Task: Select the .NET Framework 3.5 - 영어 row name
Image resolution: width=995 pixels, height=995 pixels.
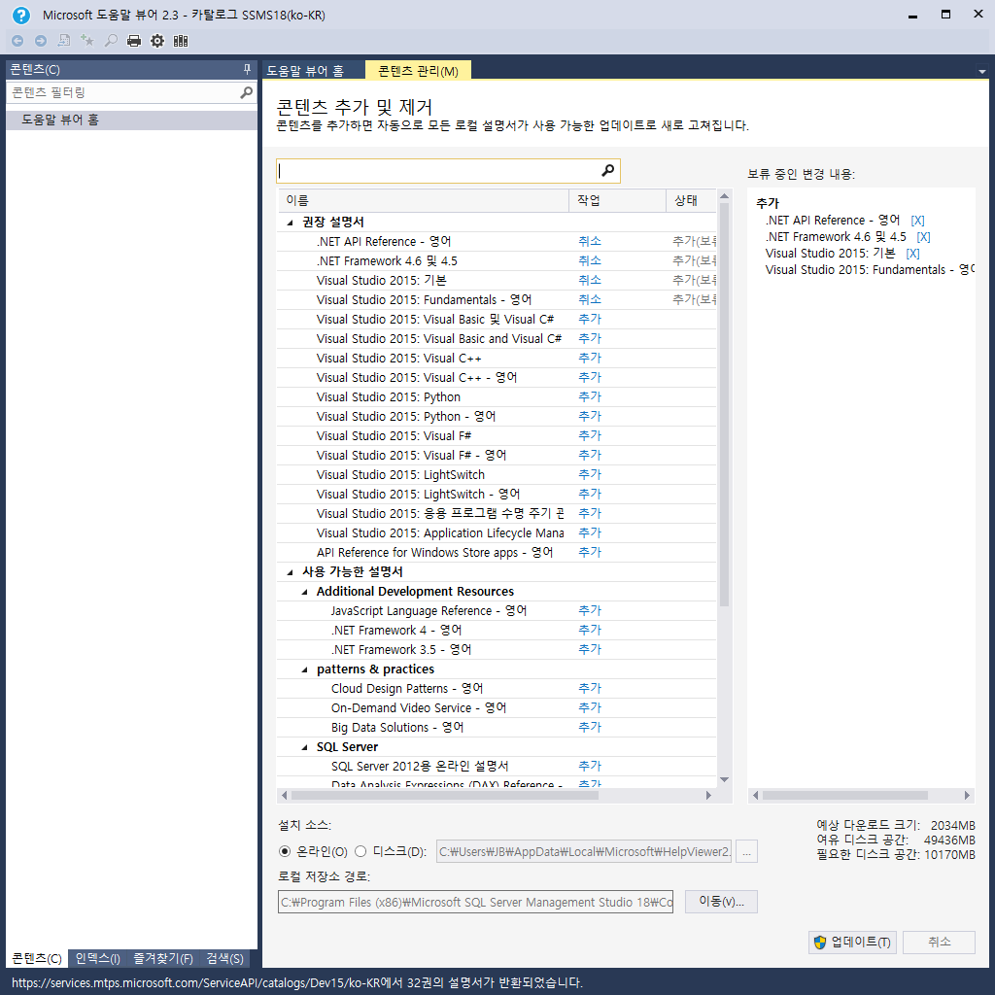Action: coord(401,649)
